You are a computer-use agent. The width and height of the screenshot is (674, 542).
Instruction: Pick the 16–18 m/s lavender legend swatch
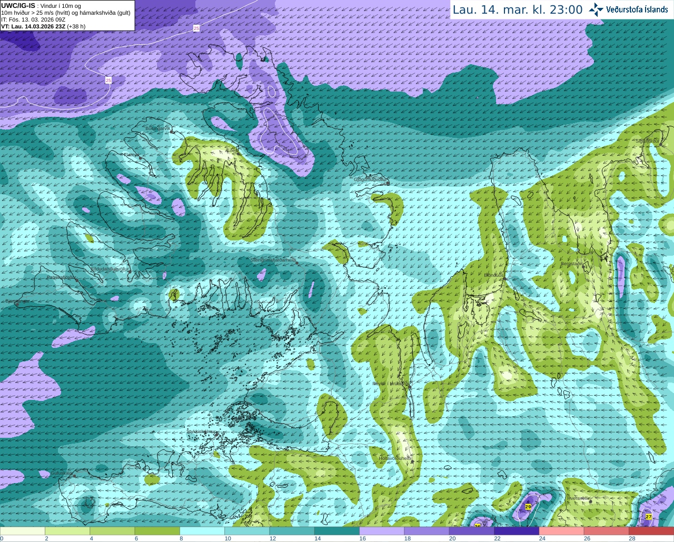(x=382, y=531)
